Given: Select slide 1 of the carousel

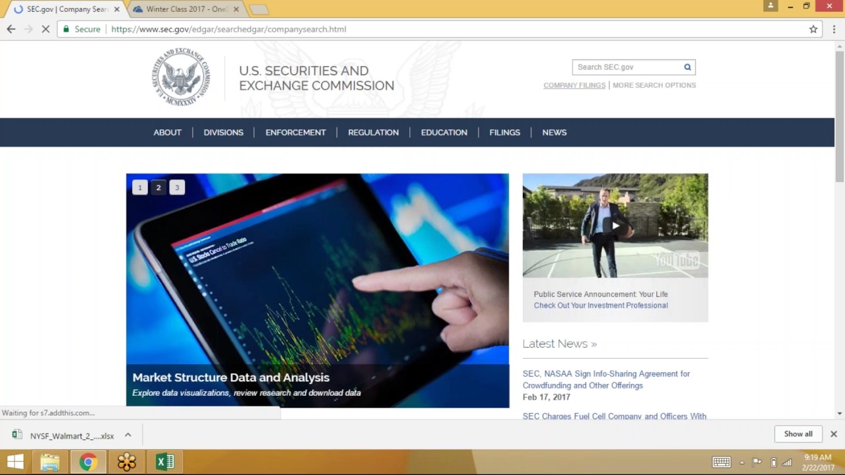Looking at the screenshot, I should pyautogui.click(x=140, y=187).
